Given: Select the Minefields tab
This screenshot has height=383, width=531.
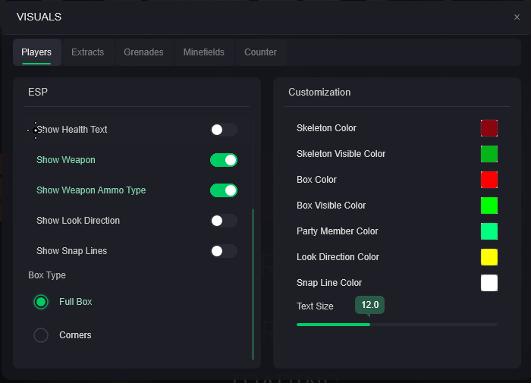Looking at the screenshot, I should [203, 52].
